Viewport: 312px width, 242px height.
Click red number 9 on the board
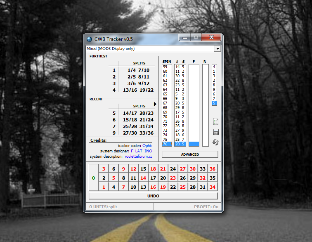pos(123,169)
